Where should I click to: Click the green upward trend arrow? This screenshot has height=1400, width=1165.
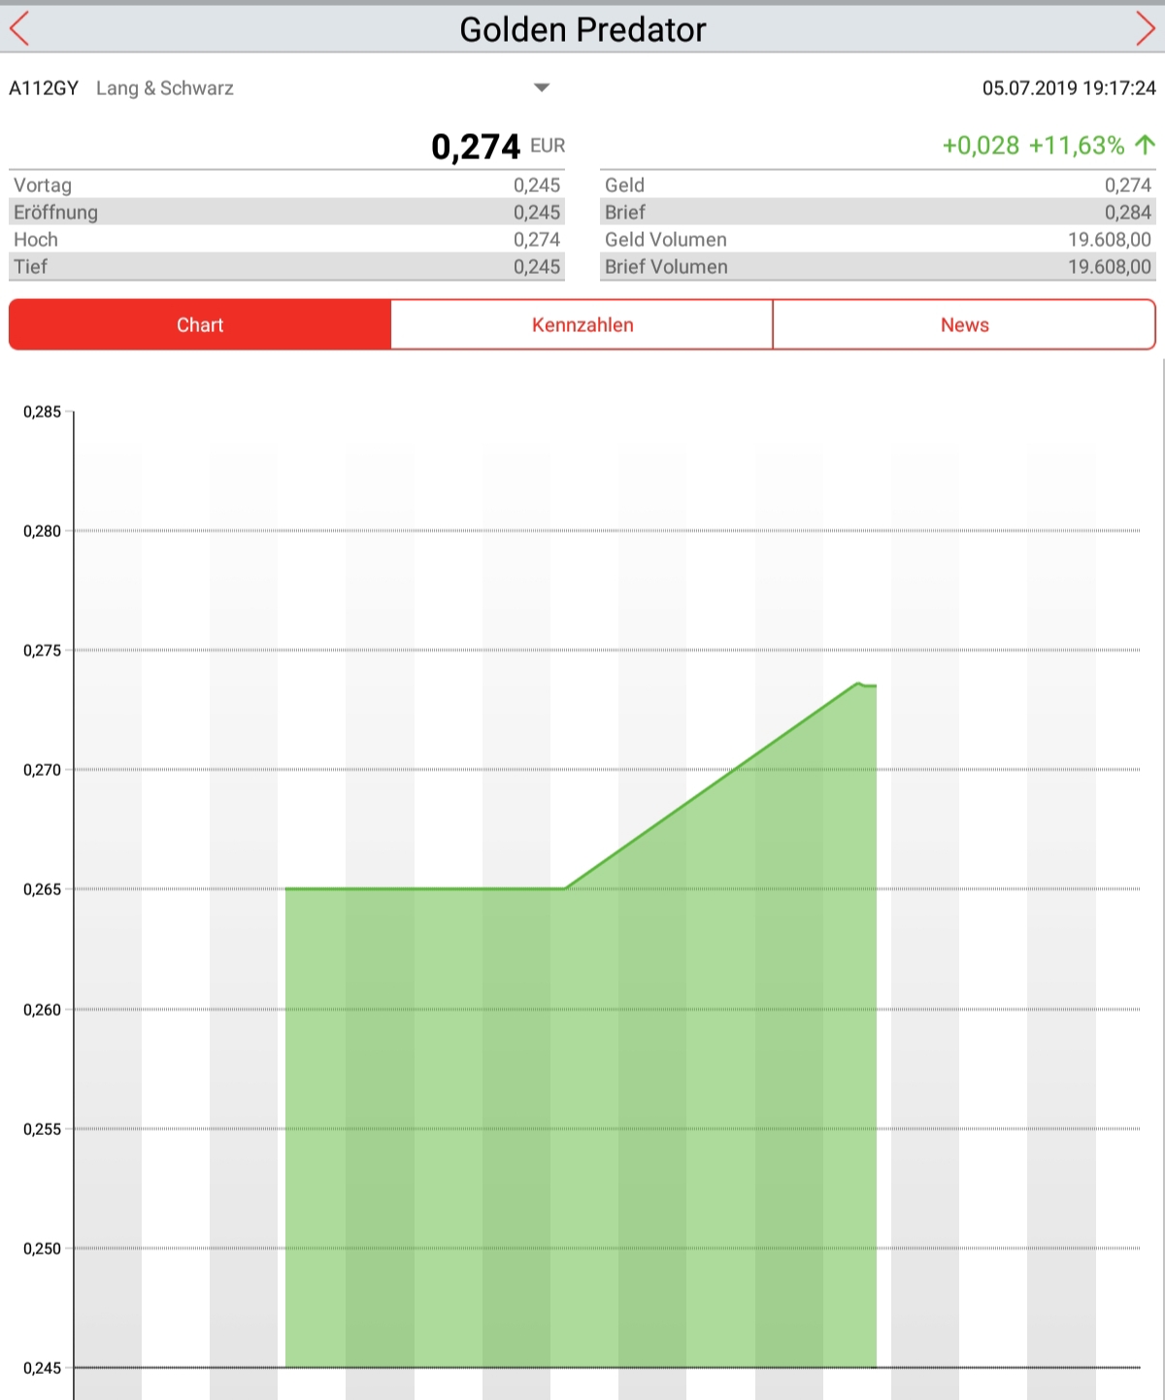1145,146
